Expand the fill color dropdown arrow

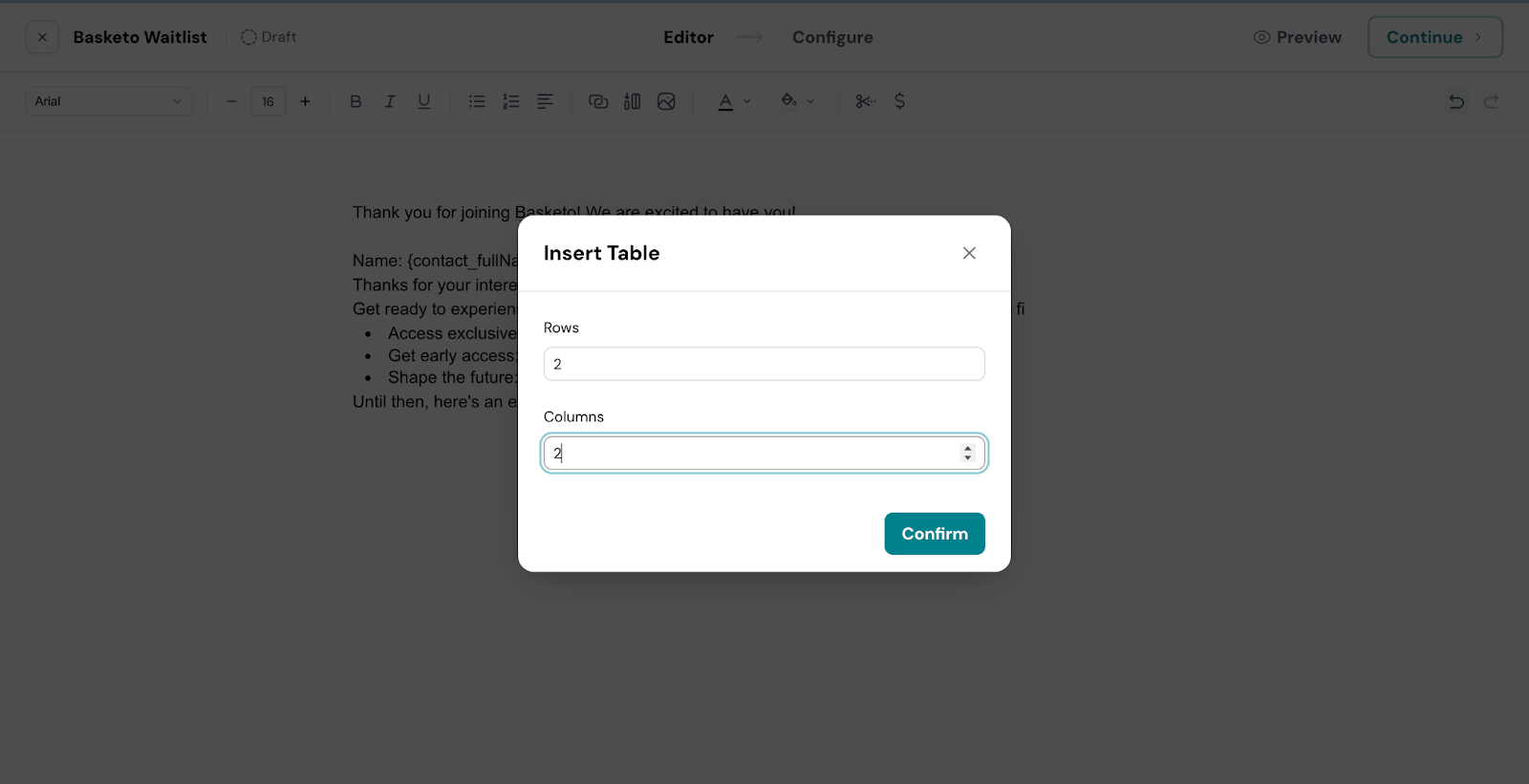coord(810,101)
